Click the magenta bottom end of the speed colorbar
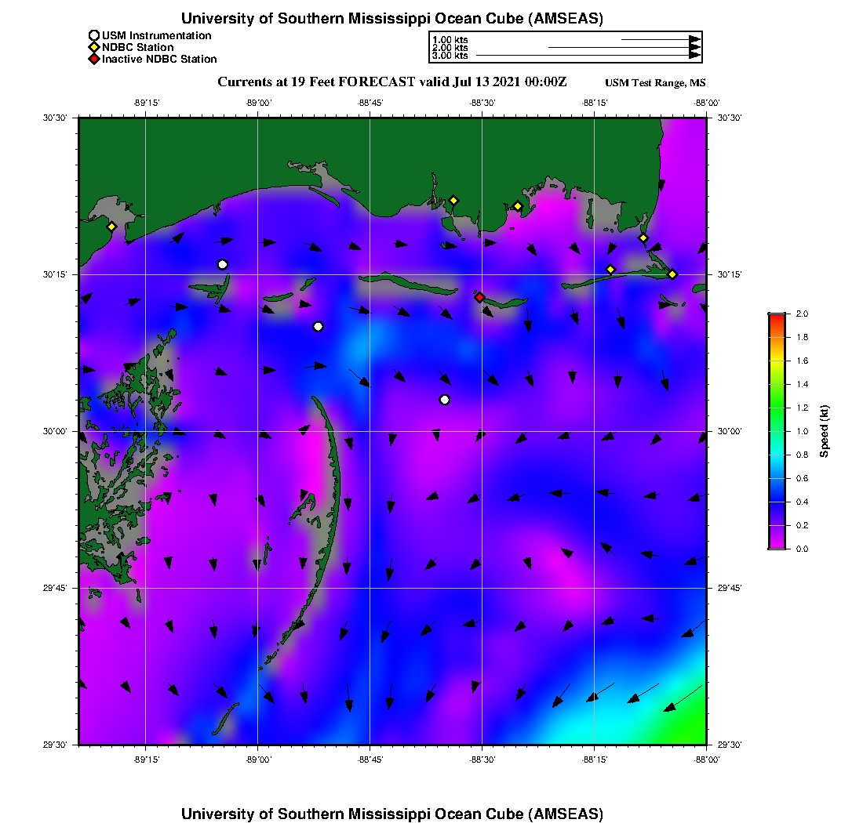 click(x=777, y=544)
